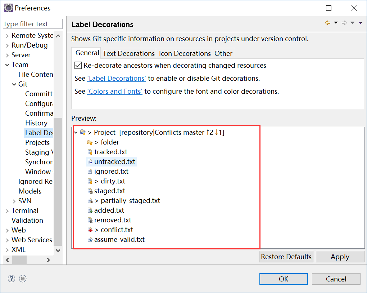Expand the Terminal tree node

pos(7,211)
